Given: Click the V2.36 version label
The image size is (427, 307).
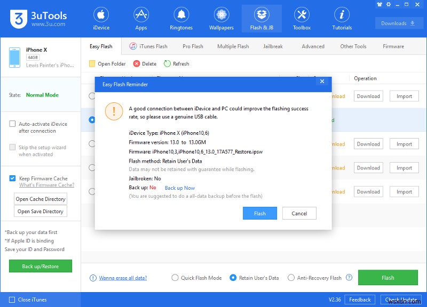Looking at the screenshot, I should pyautogui.click(x=335, y=300).
